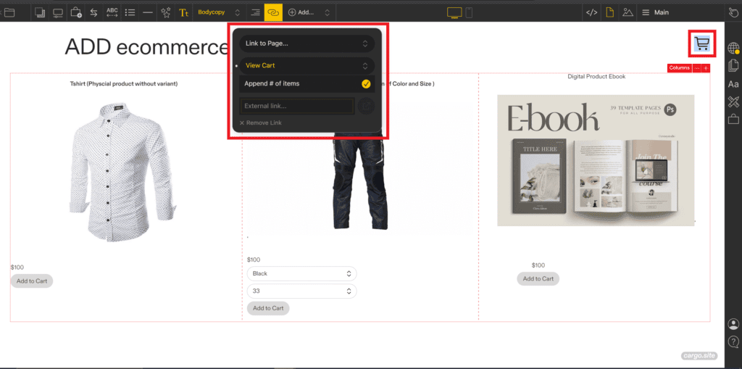Screen dimensions: 742x369
Task: Click the $100 price under Ebook
Action: (538, 265)
